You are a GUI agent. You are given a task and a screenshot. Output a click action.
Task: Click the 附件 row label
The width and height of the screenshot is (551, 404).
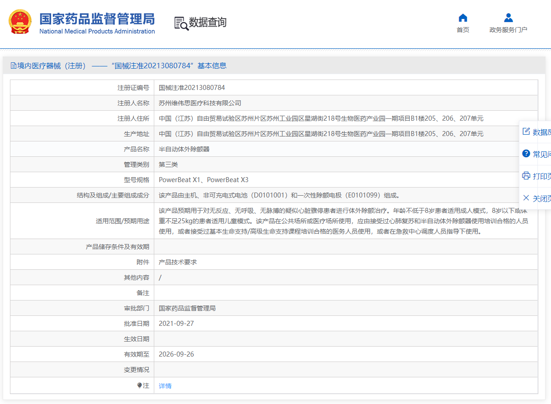click(x=143, y=262)
